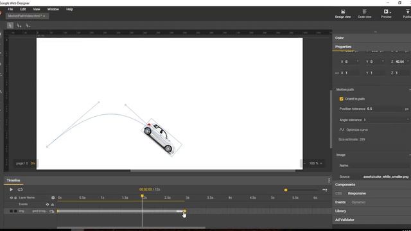Switch to Design view

[342, 14]
